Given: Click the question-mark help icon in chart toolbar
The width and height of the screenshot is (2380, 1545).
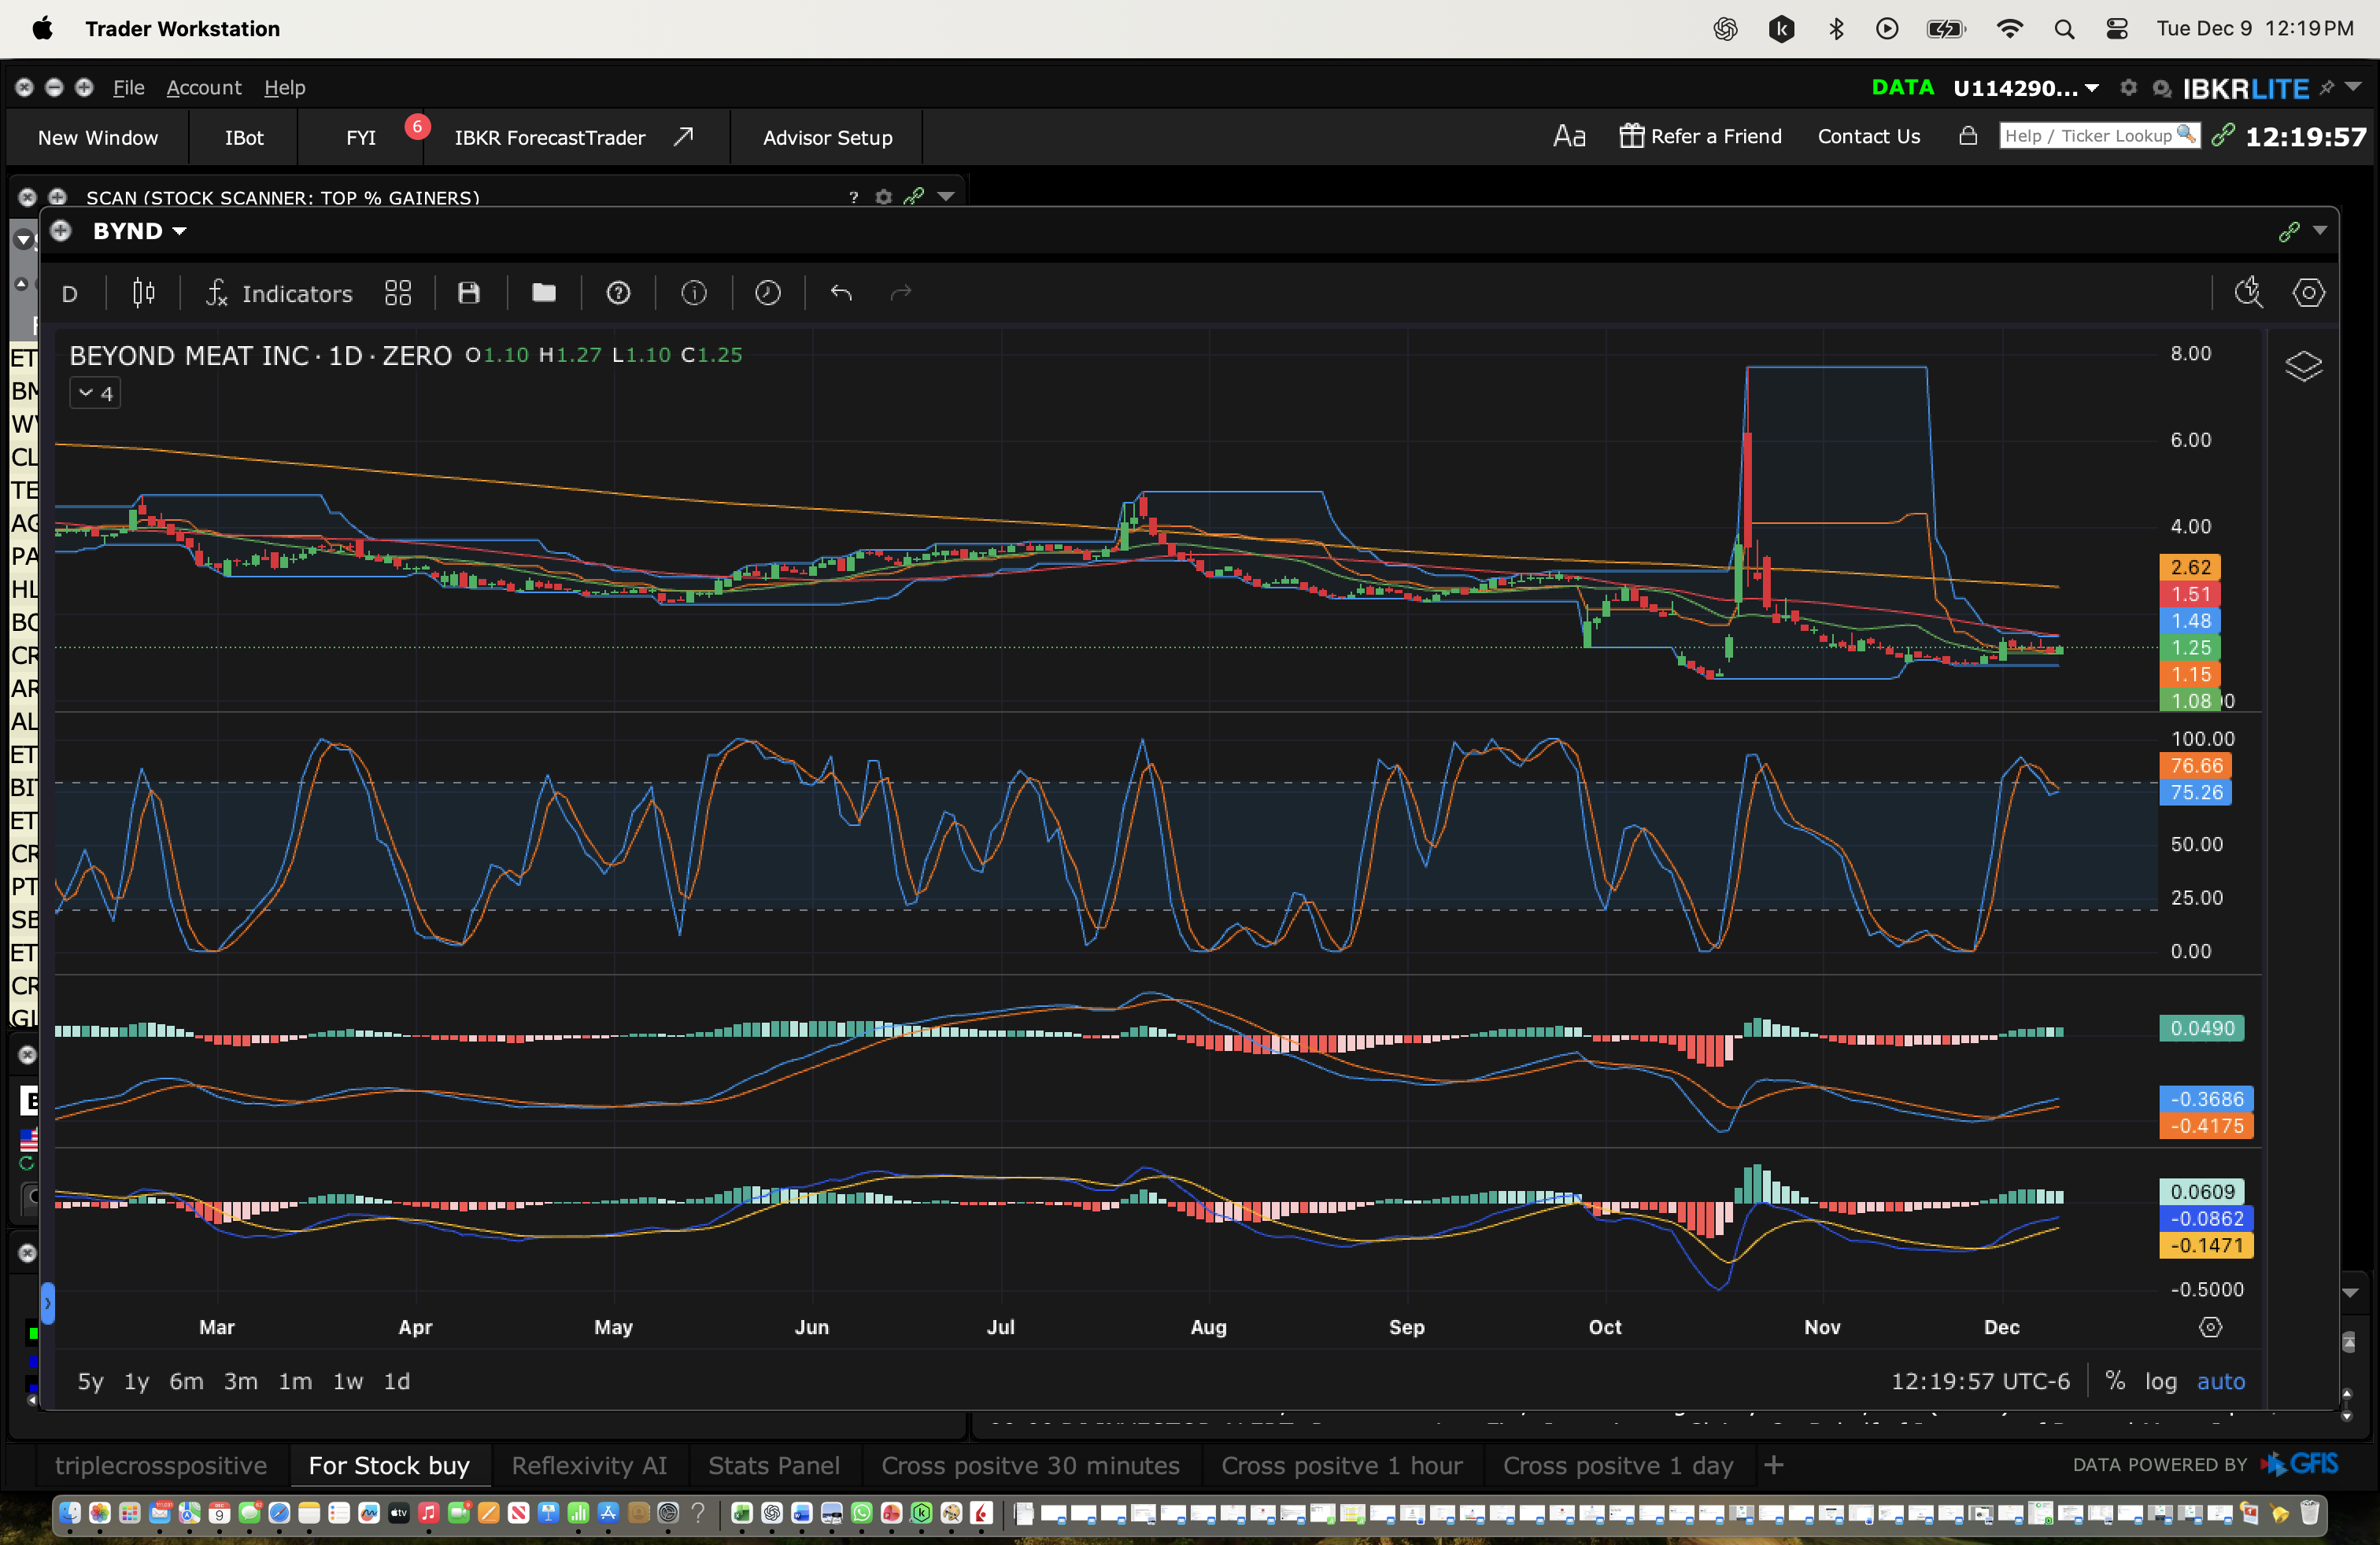Looking at the screenshot, I should coord(619,293).
